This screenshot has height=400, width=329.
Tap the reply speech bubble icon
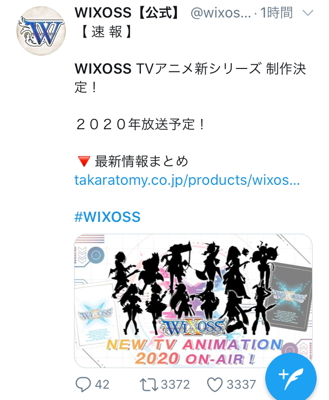[83, 385]
